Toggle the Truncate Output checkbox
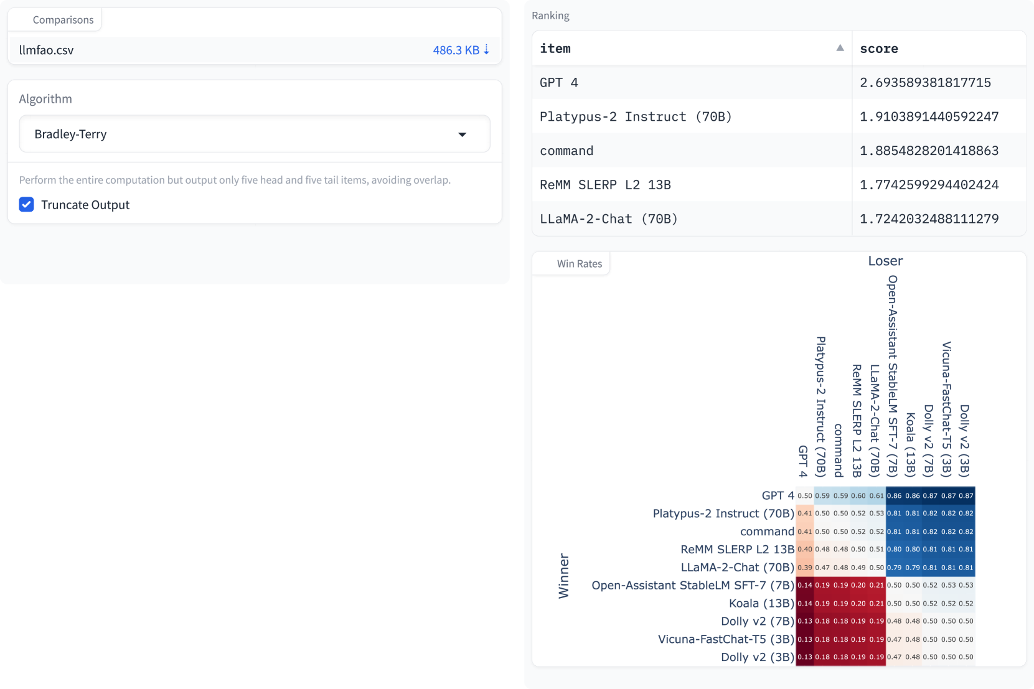 pyautogui.click(x=26, y=205)
